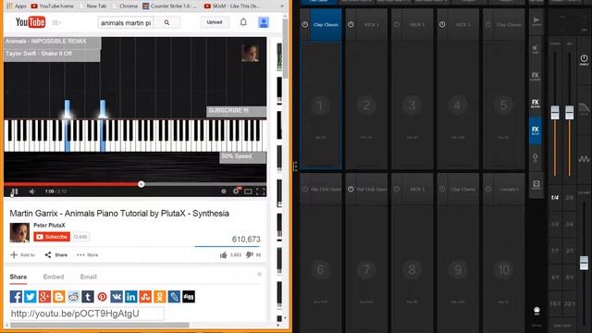The width and height of the screenshot is (592, 333).
Task: Enter fullscreen on the video player
Action: point(261,191)
